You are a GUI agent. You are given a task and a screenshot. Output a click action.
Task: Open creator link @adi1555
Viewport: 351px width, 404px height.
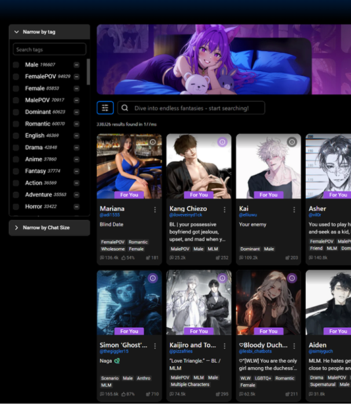point(110,215)
